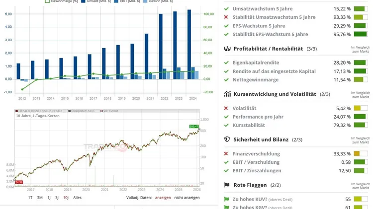The height and width of the screenshot is (209, 373).
Task: Click 'anzeigen' for volume-adjusted data
Action: click(x=163, y=198)
